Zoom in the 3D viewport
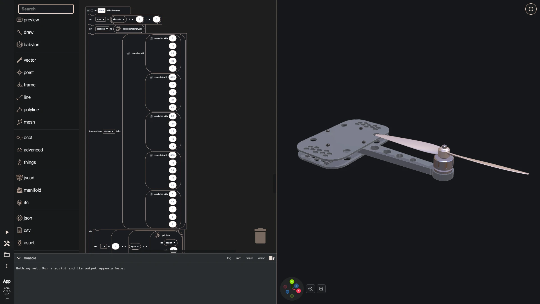This screenshot has width=540, height=304. pyautogui.click(x=321, y=289)
